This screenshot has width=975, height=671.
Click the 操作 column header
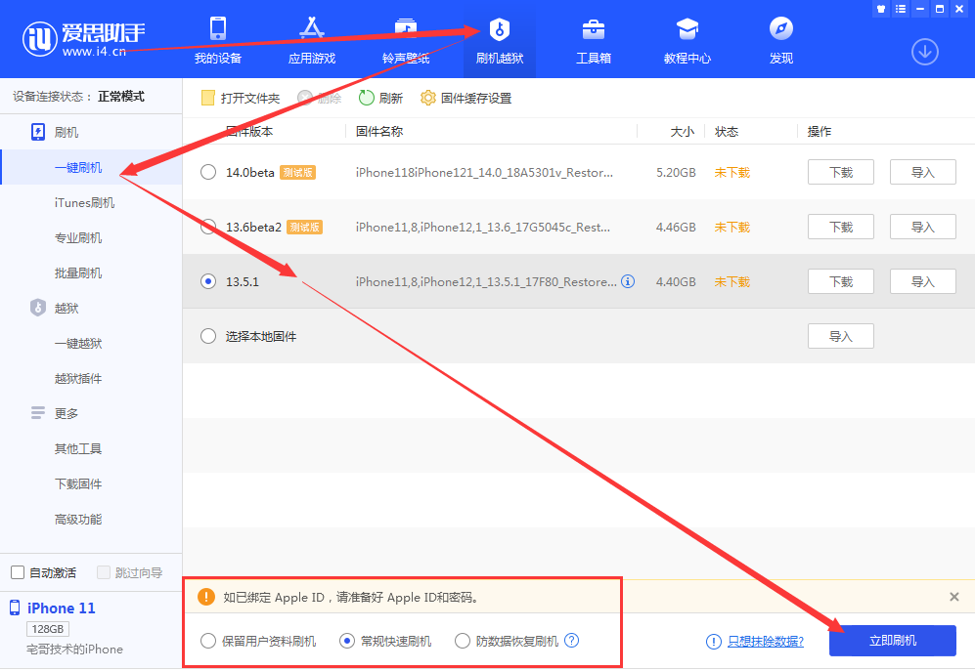coord(819,131)
